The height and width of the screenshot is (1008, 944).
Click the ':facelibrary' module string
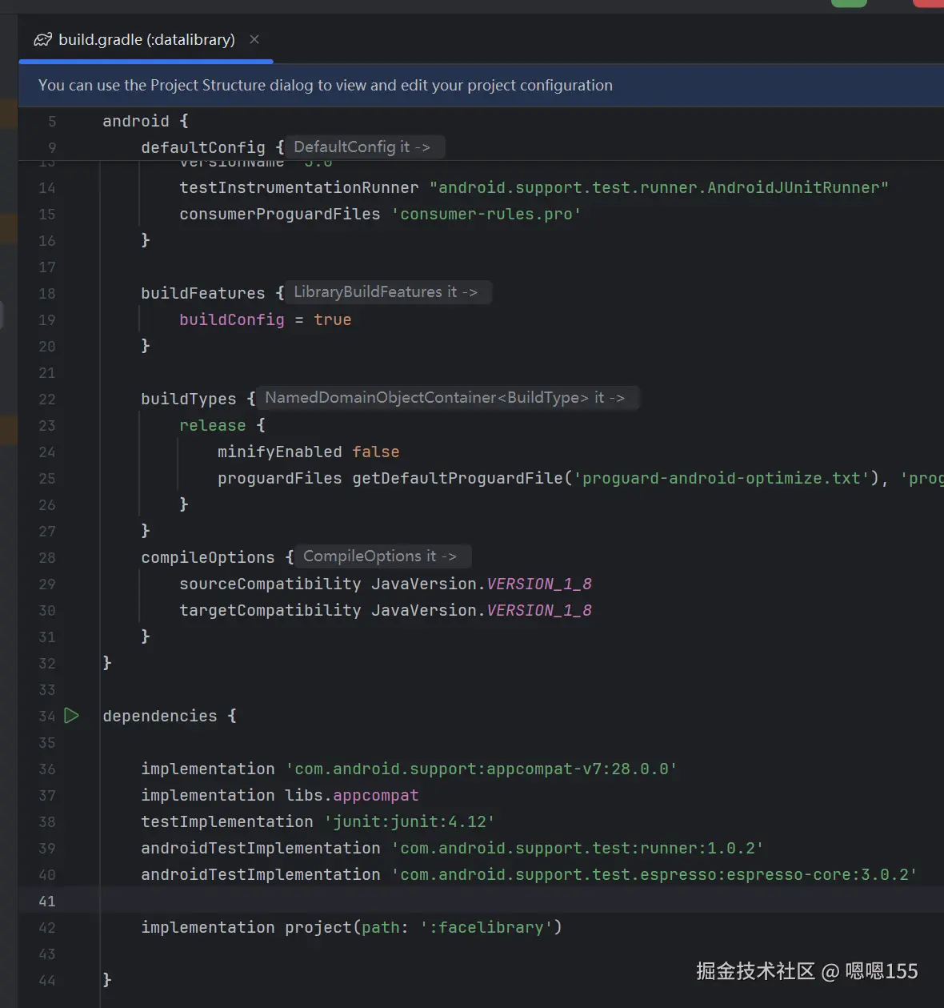point(486,927)
